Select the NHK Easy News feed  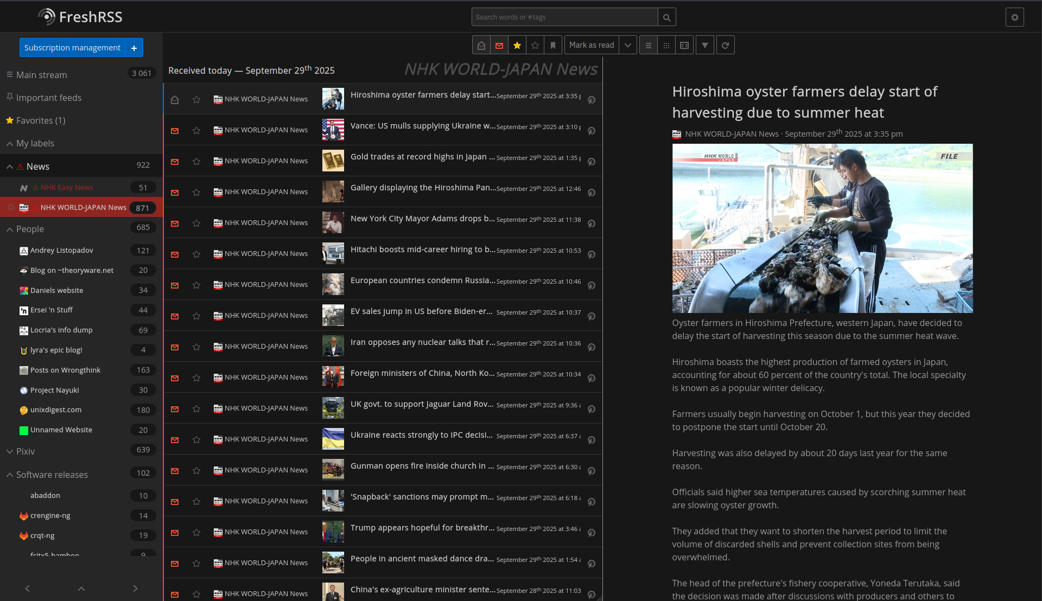(67, 188)
